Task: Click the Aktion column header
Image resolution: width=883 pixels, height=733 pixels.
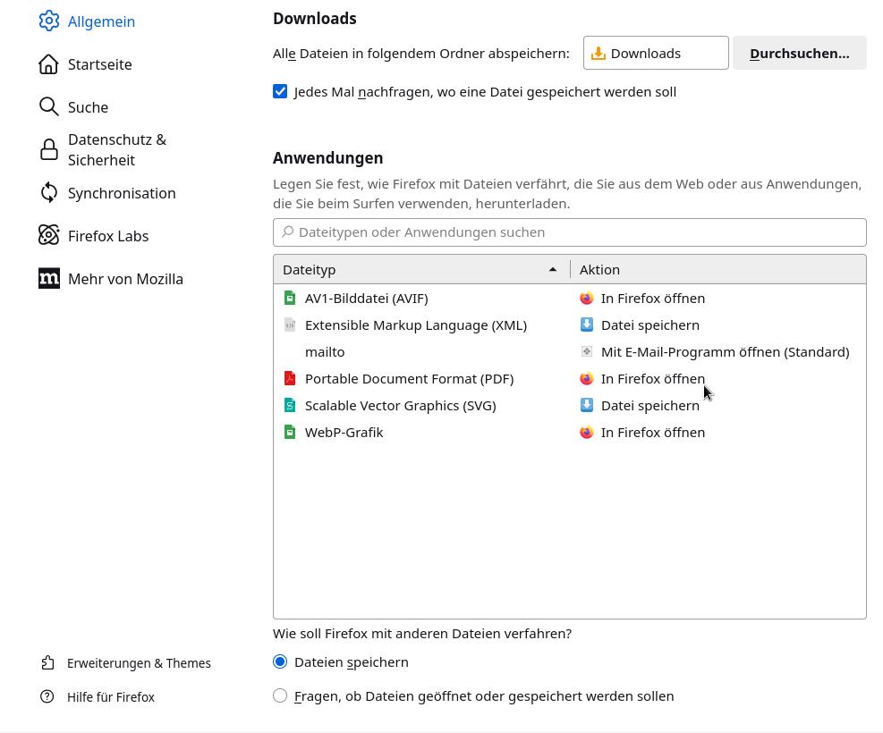Action: tap(718, 269)
